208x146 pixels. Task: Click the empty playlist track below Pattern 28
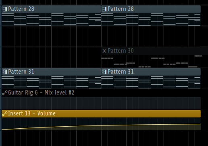(x=101, y=37)
